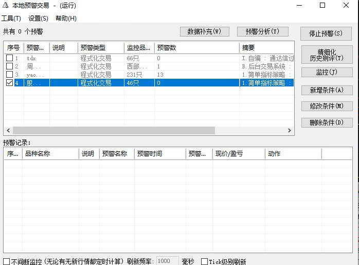
Task: Open the 帮助(H) menu
Action: [66, 19]
